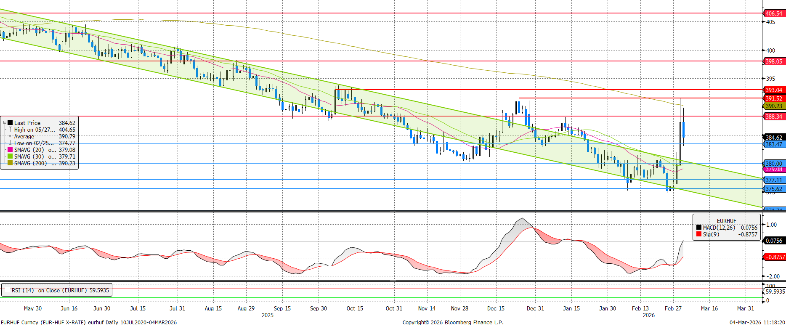Select the 384.62 last price axis tag
The image size is (786, 326).
pos(774,138)
